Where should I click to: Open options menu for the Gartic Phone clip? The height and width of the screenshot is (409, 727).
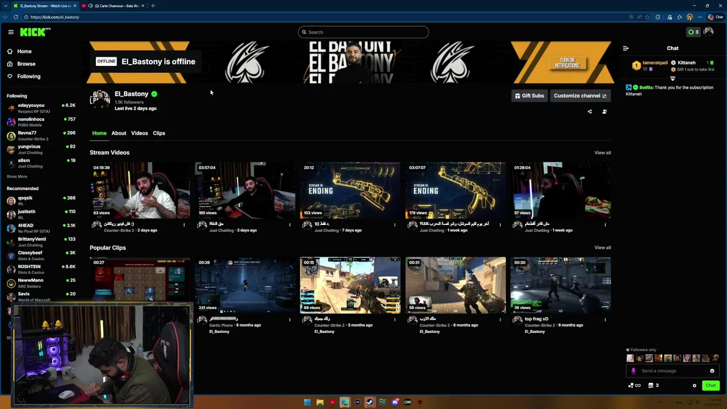(290, 319)
